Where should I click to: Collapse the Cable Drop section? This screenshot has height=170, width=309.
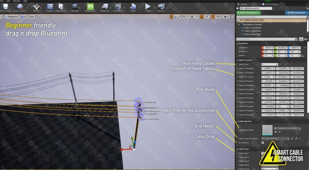click(x=237, y=149)
